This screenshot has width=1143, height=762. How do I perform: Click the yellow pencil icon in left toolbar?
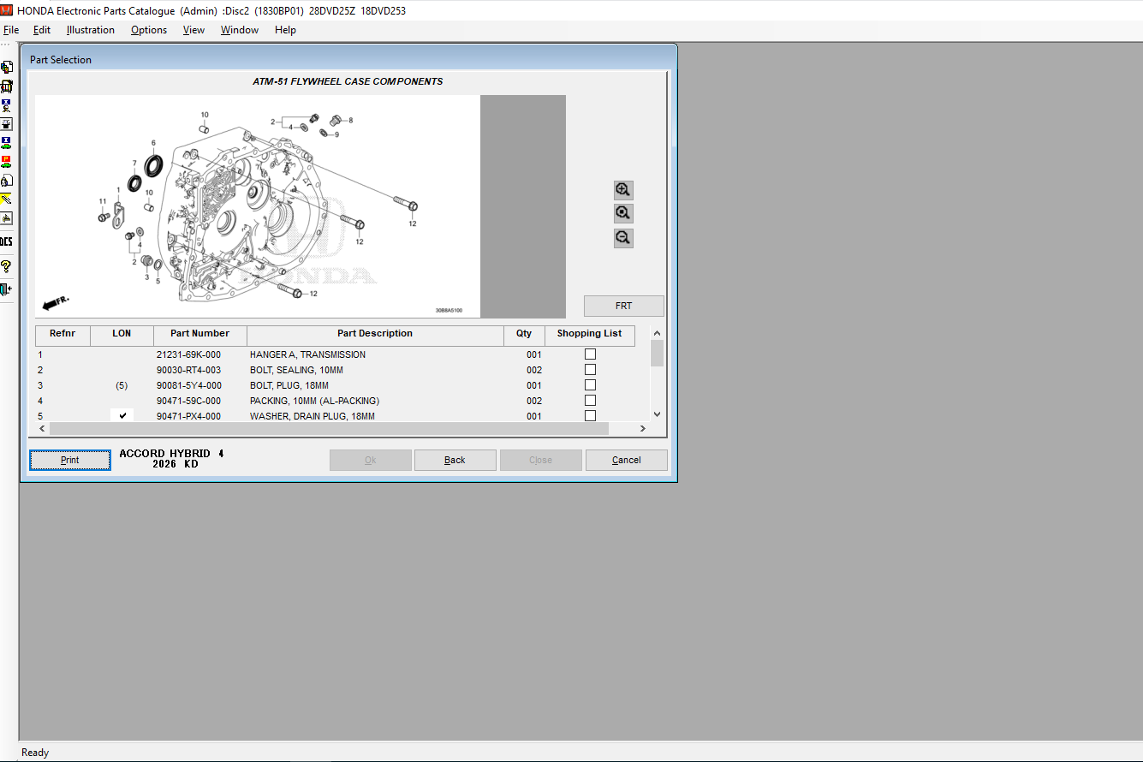[x=7, y=199]
